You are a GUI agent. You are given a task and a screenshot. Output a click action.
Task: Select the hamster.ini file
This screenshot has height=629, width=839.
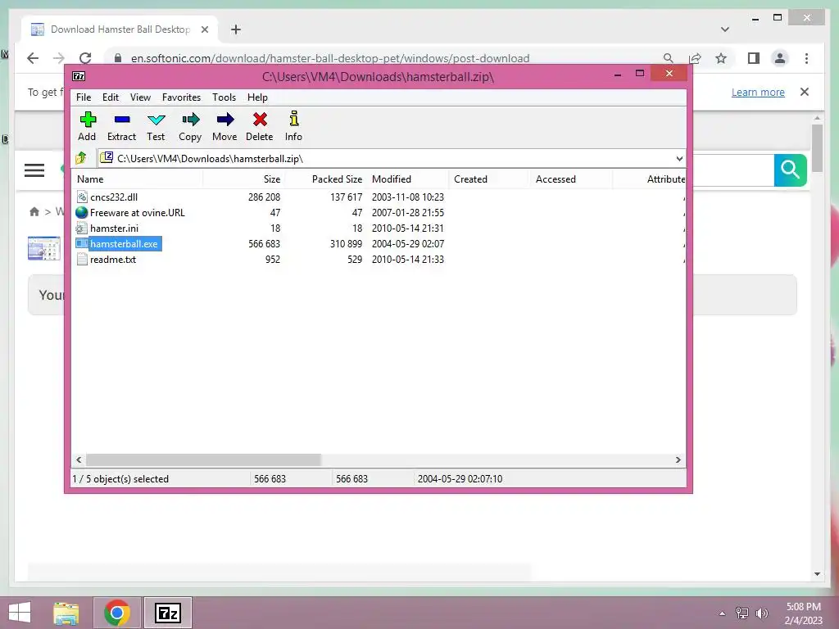pyautogui.click(x=114, y=228)
